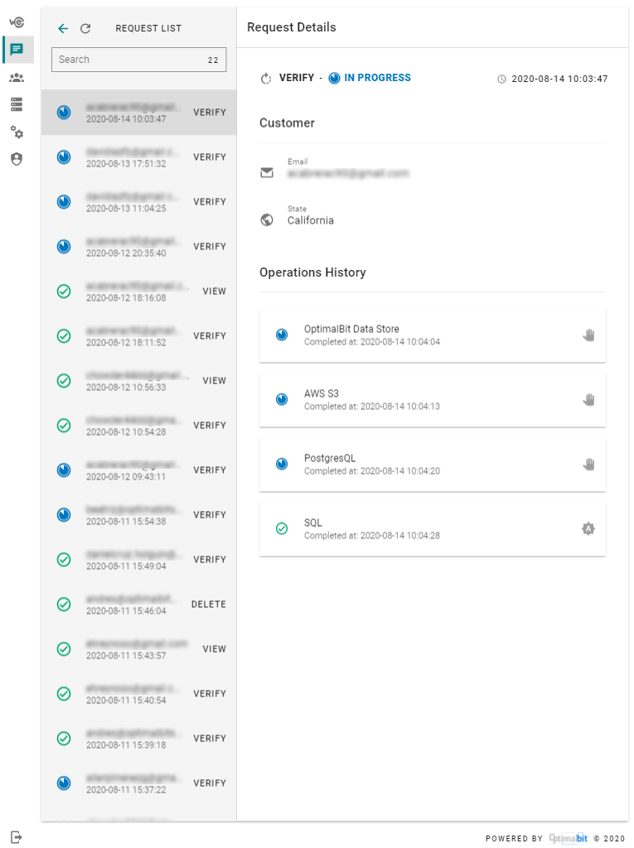Open the customers group icon in sidebar
Image resolution: width=634 pixels, height=848 pixels.
pyautogui.click(x=17, y=78)
